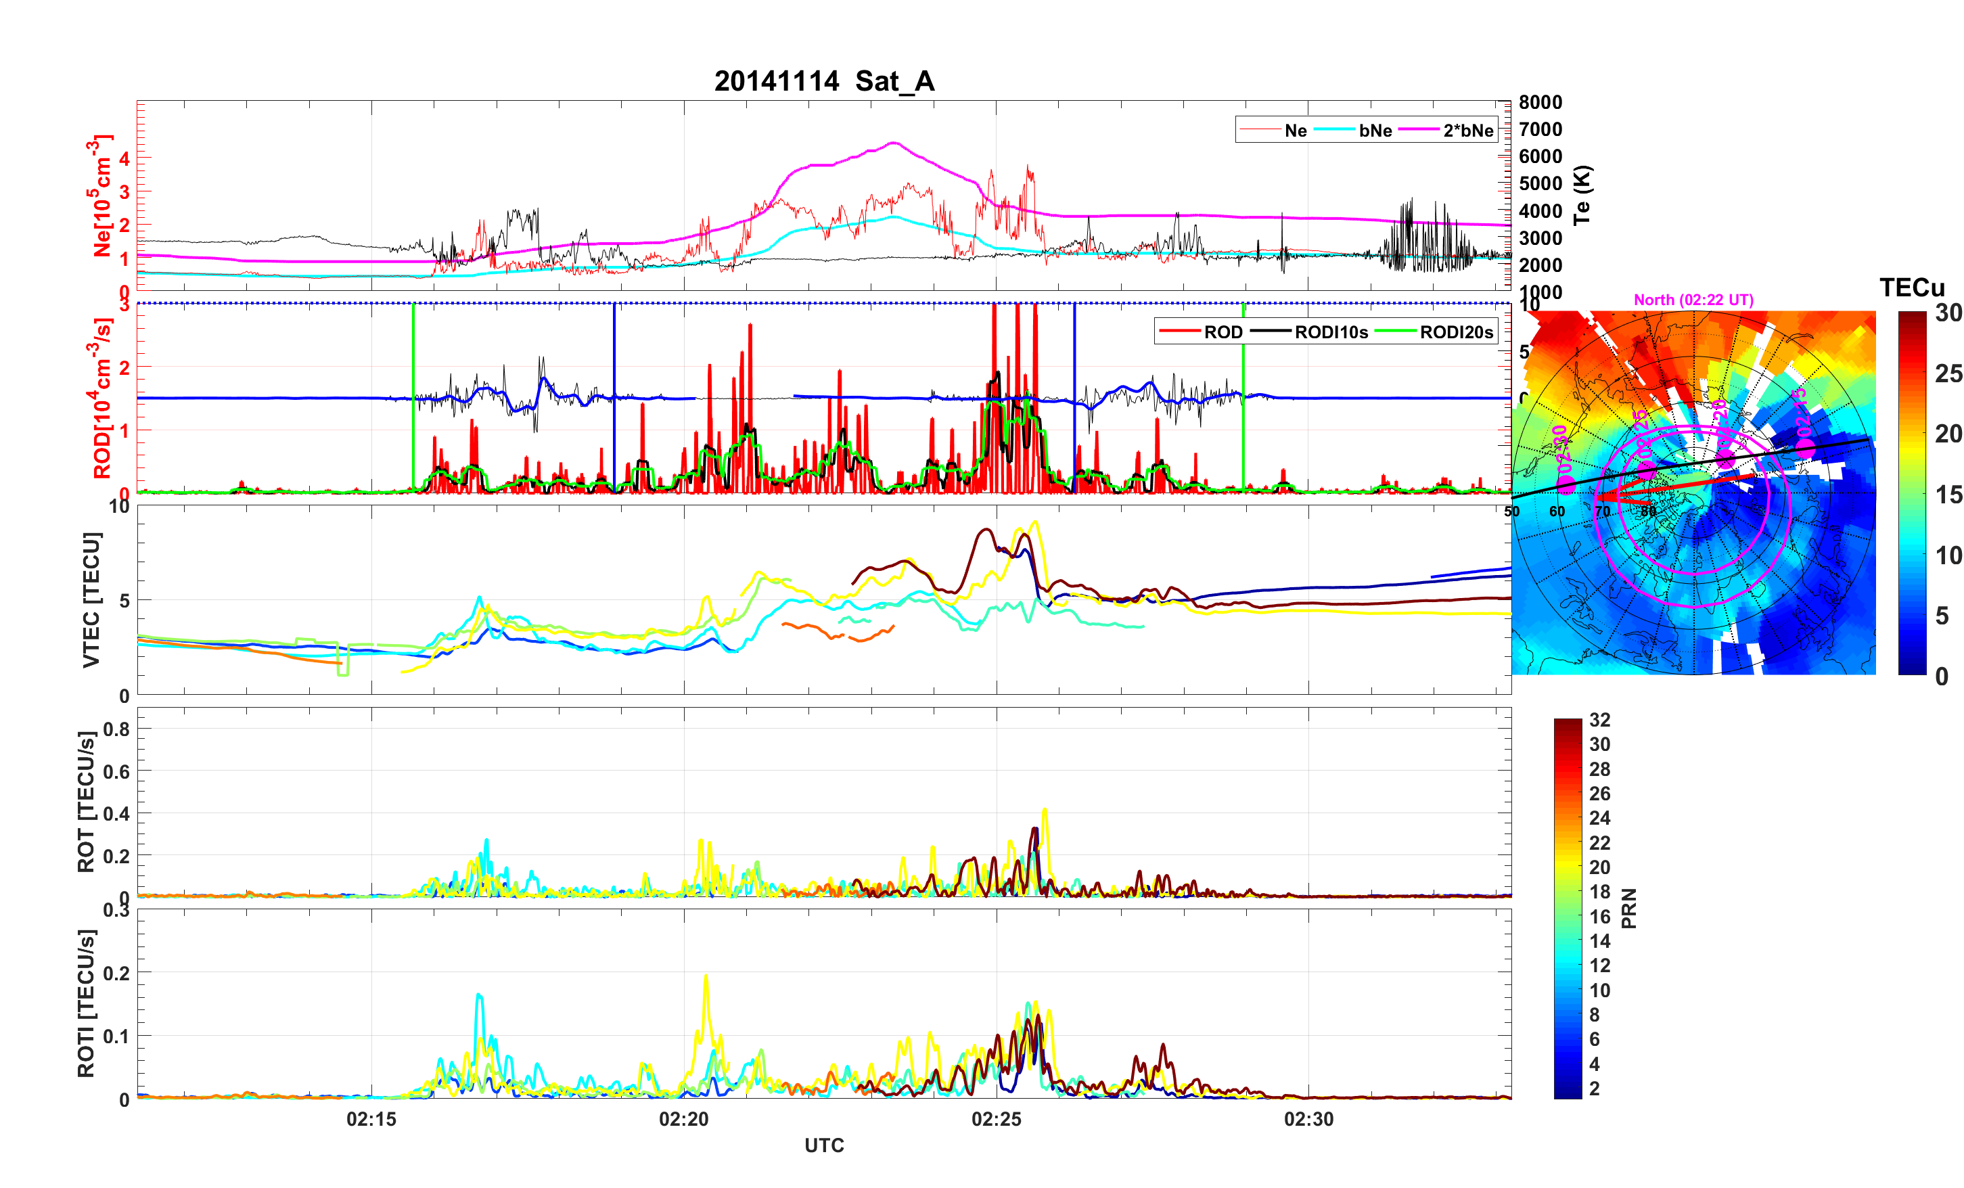
Task: Click the cyan bNe legend line sample
Action: [1334, 130]
